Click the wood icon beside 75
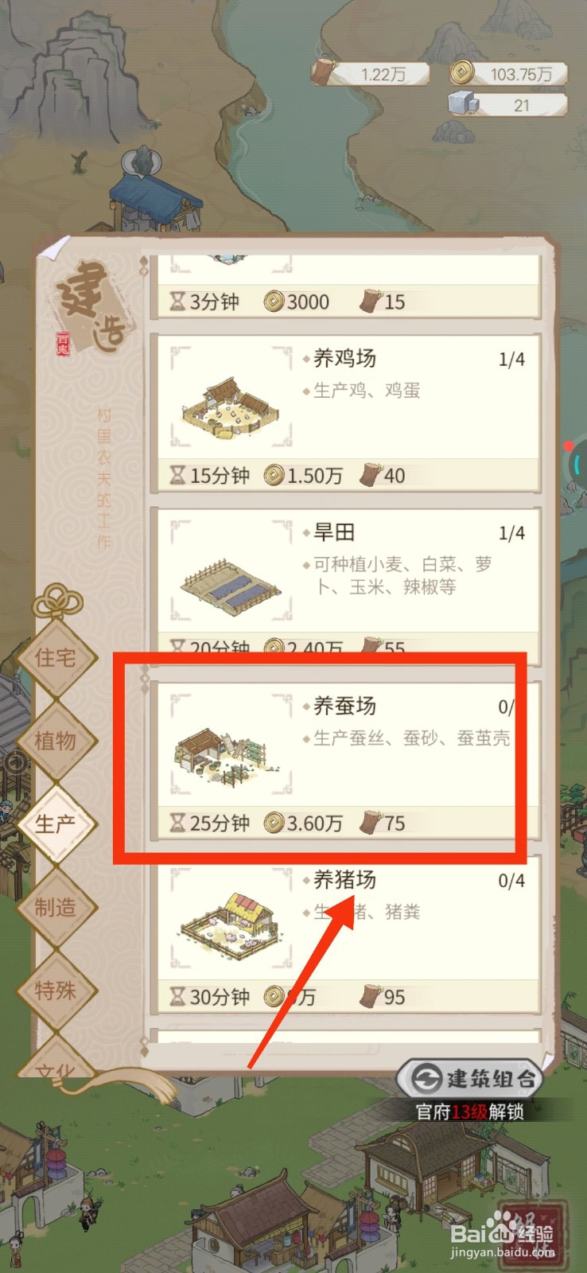 371,822
